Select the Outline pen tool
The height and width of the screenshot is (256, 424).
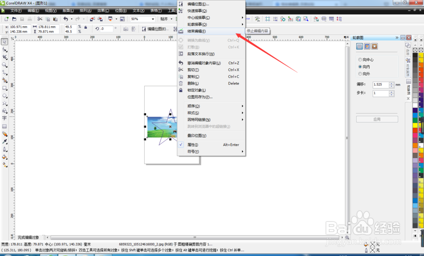[5, 149]
